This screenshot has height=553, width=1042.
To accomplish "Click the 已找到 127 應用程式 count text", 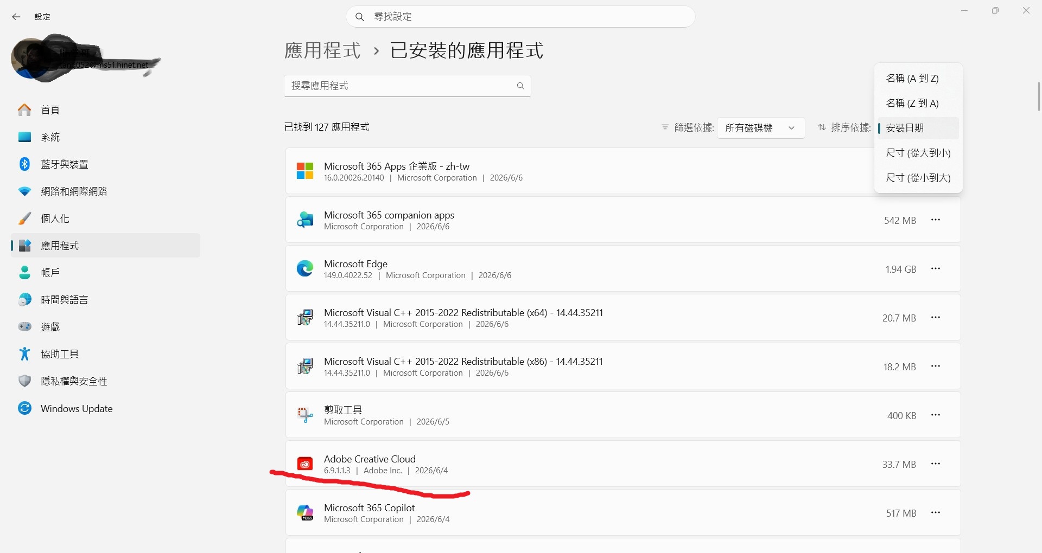I will (327, 127).
